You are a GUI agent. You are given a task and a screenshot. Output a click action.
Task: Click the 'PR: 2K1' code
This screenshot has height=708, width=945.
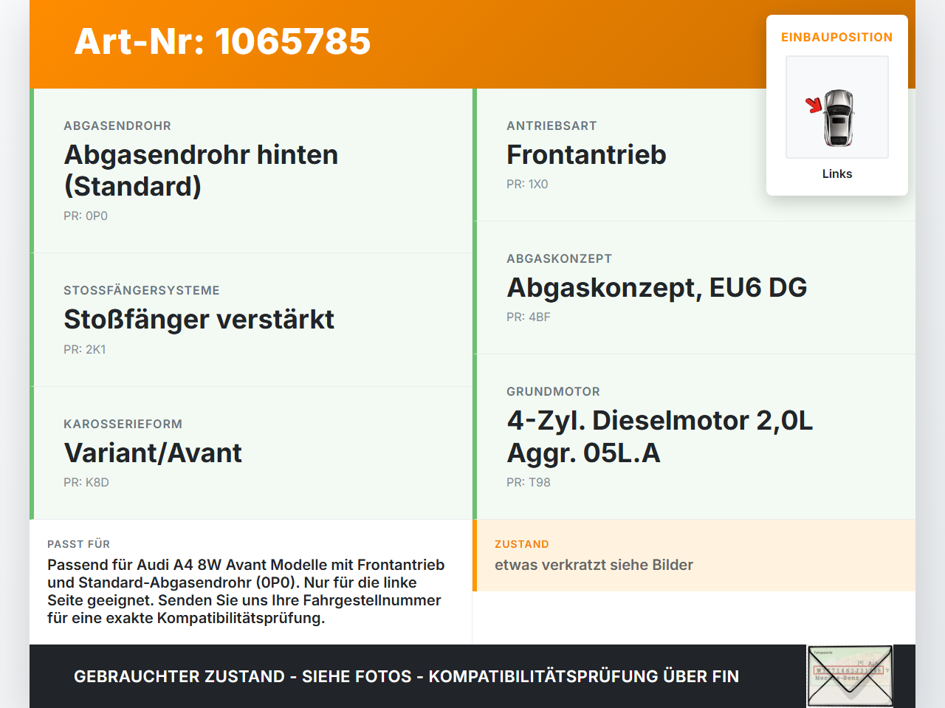[85, 350]
